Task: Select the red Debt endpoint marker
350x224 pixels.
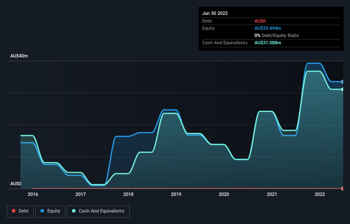Action: tap(343, 189)
